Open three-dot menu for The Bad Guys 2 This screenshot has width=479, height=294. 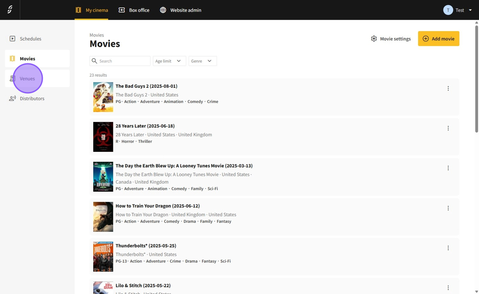point(448,89)
